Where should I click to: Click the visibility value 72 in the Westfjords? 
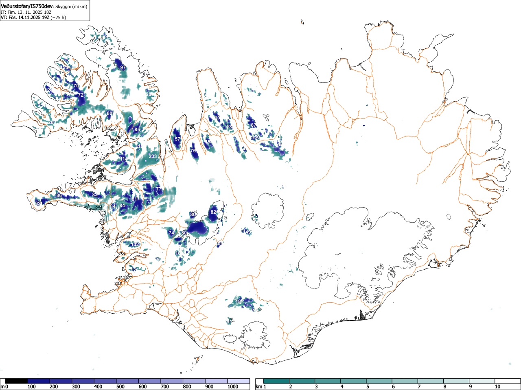(x=81, y=95)
